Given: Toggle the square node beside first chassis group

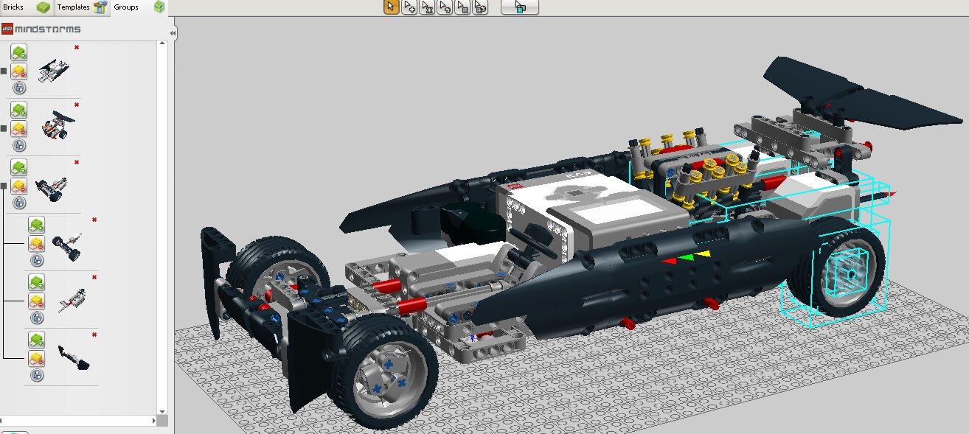Looking at the screenshot, I should point(4,71).
